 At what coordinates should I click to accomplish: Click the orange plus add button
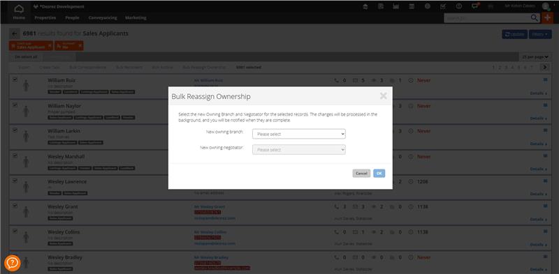(x=547, y=18)
